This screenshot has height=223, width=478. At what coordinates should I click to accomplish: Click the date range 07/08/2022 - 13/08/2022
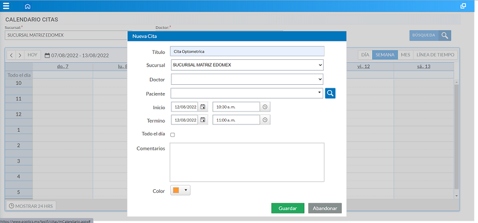point(80,56)
